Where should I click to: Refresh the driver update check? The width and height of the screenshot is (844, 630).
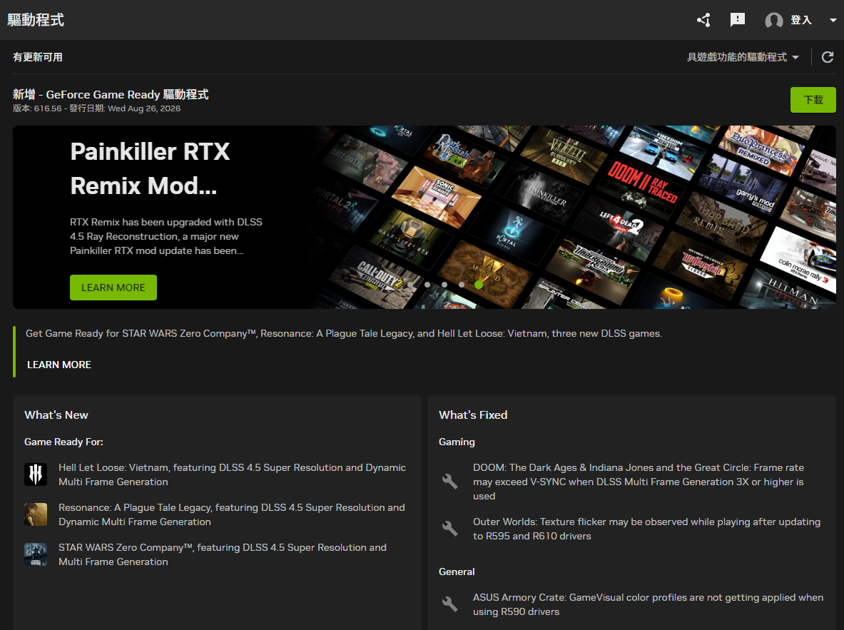828,57
